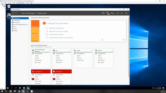The width and height of the screenshot is (166, 93).
Task: Click the red Services alert badge in Local Server tile
Action: (x=33, y=79)
